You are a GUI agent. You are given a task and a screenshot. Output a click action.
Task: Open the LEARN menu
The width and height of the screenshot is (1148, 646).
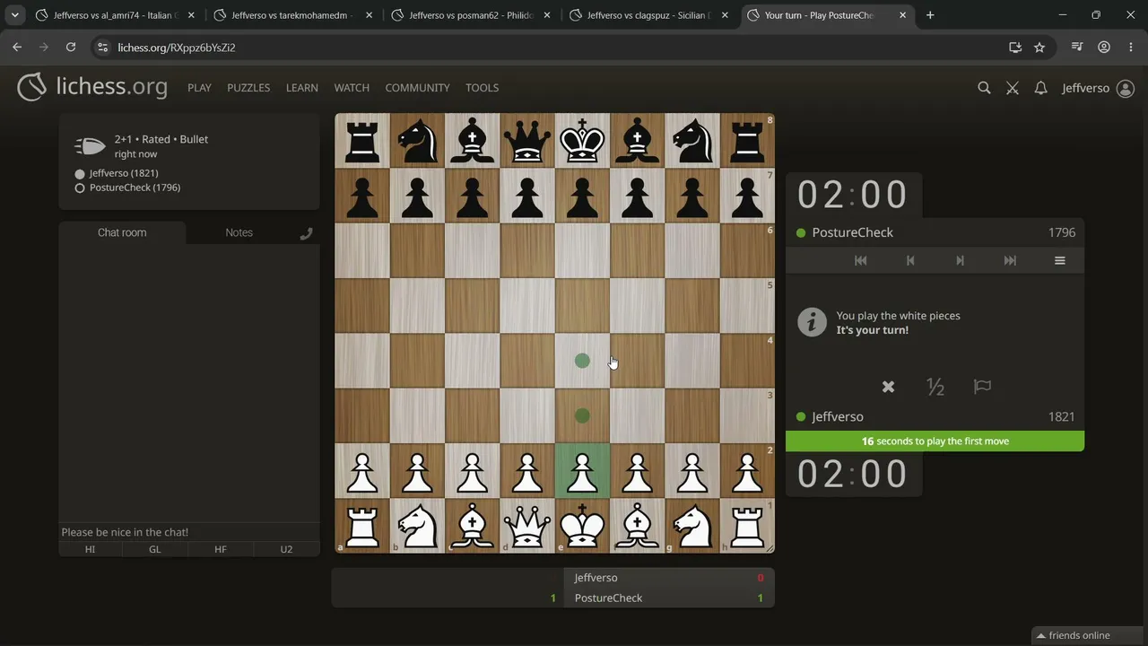coord(302,88)
